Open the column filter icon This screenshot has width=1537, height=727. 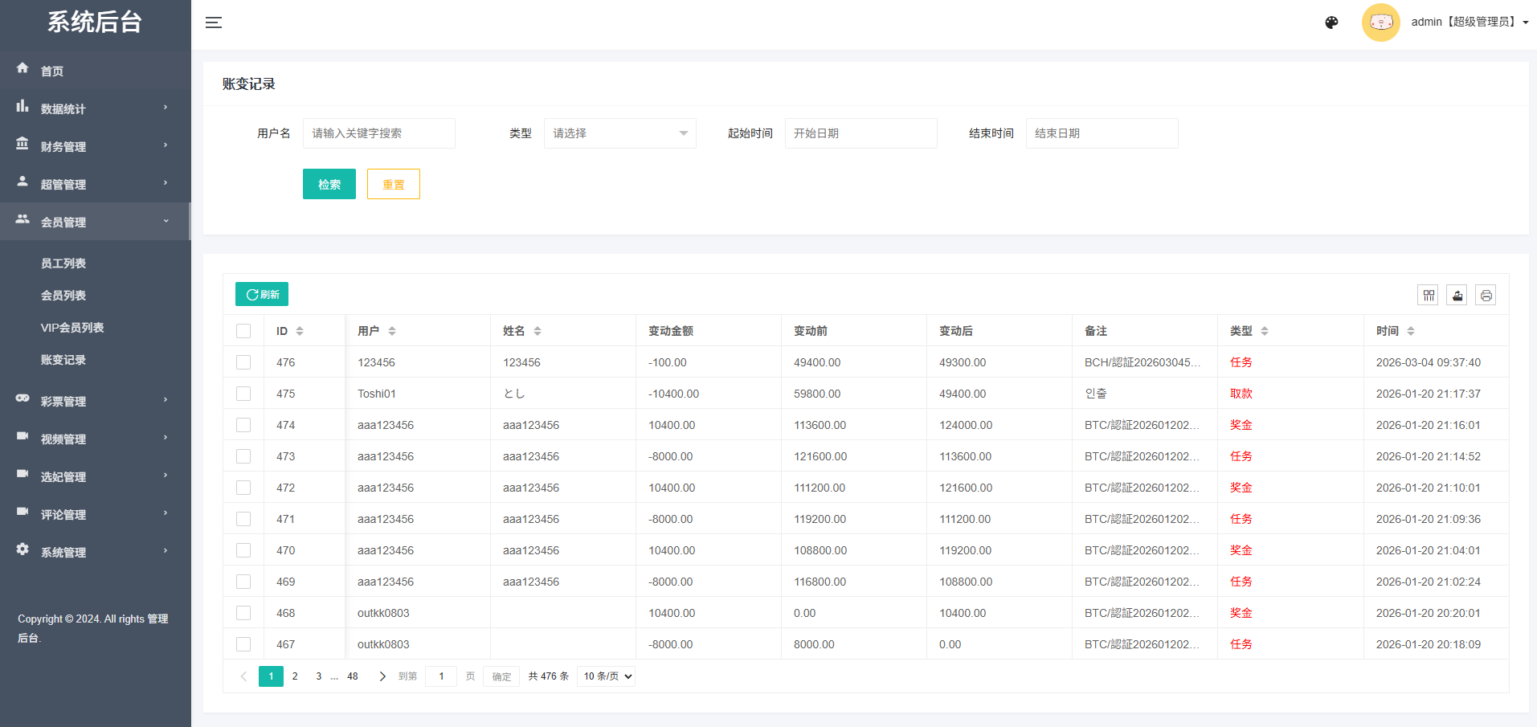point(1428,296)
